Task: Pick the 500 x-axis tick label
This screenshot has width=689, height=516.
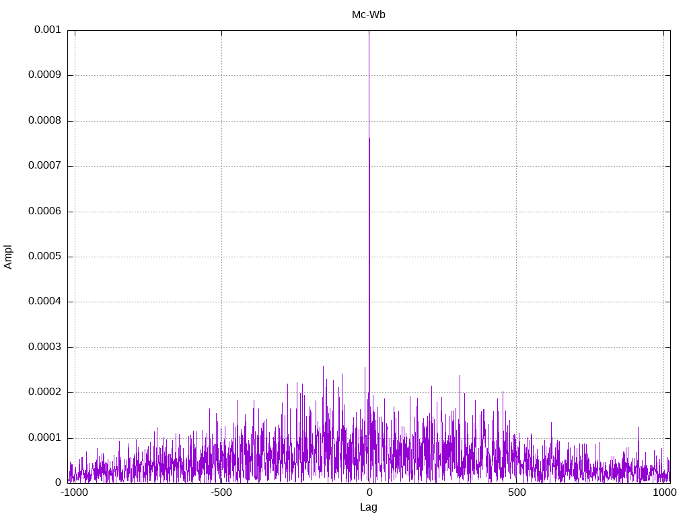Action: [516, 493]
